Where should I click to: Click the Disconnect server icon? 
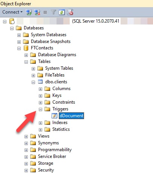coord(37,12)
